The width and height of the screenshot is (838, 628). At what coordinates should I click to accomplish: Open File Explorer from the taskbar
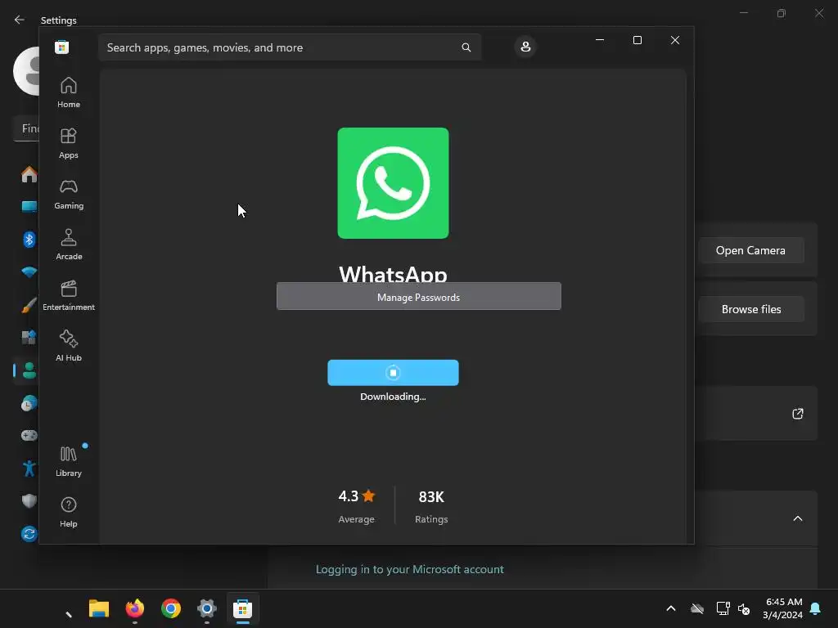click(x=99, y=608)
